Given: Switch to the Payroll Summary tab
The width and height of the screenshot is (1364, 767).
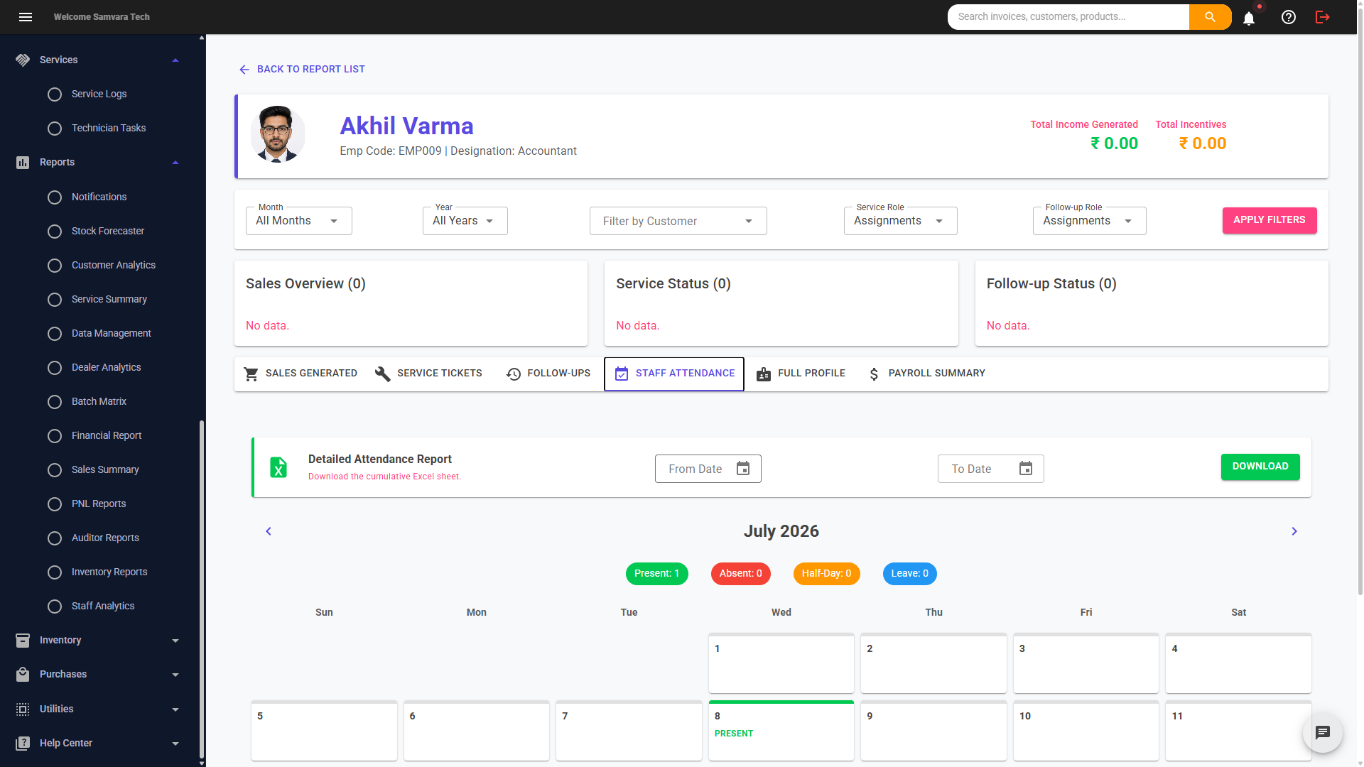Looking at the screenshot, I should tap(927, 374).
